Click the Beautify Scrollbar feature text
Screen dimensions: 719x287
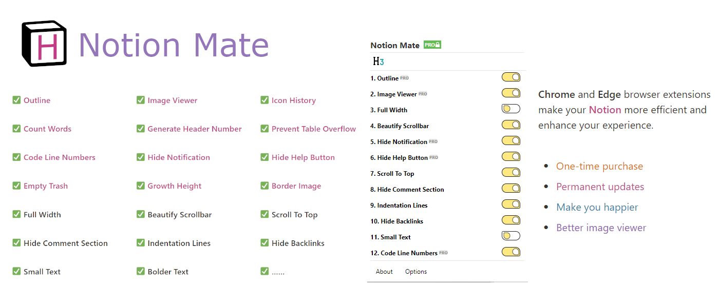(180, 215)
